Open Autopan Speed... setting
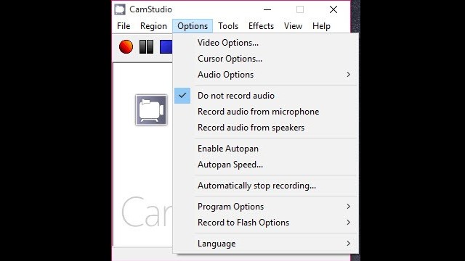This screenshot has width=465, height=261. pos(266,165)
